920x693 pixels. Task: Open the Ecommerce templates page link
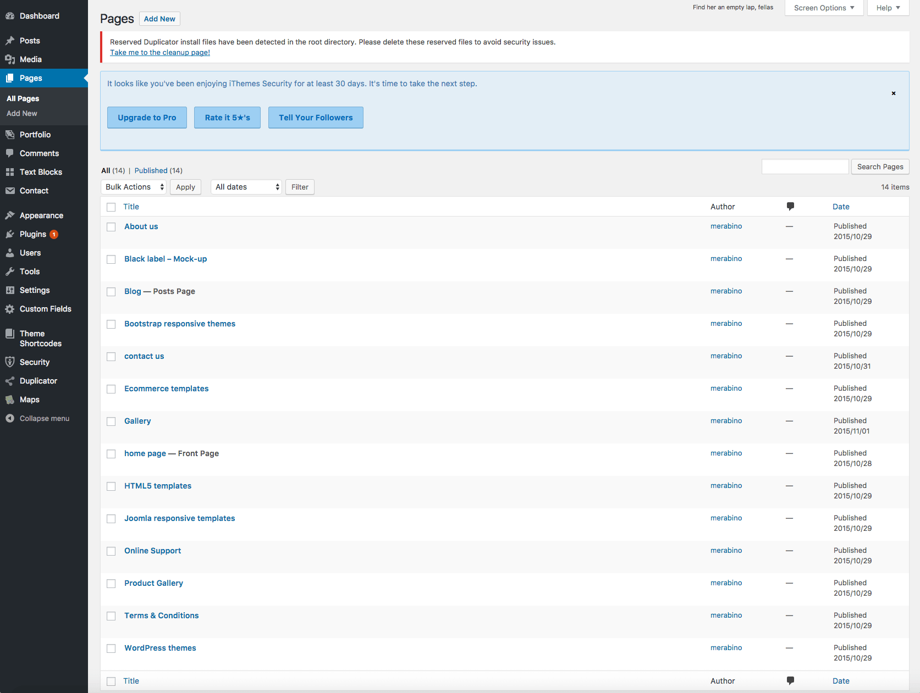[x=166, y=389]
